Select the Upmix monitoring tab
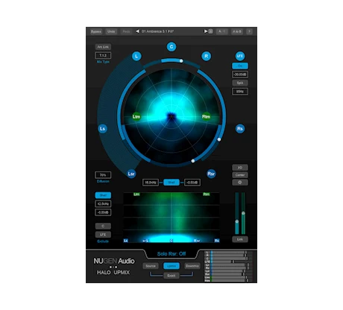Image resolution: width=343 pixels, height=310 pixels. [171, 266]
